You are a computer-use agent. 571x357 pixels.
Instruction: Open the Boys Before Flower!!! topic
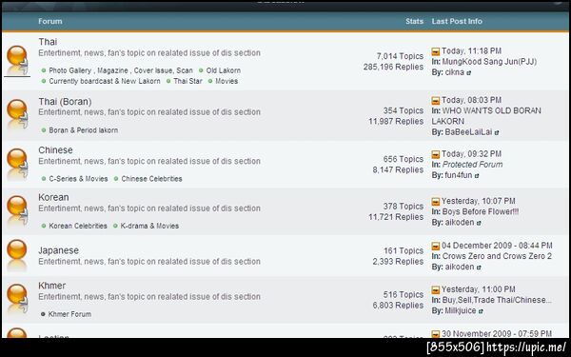coord(481,212)
